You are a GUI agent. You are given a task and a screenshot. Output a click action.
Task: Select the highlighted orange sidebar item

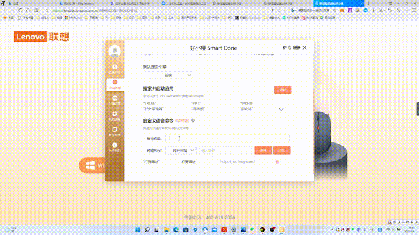115,84
